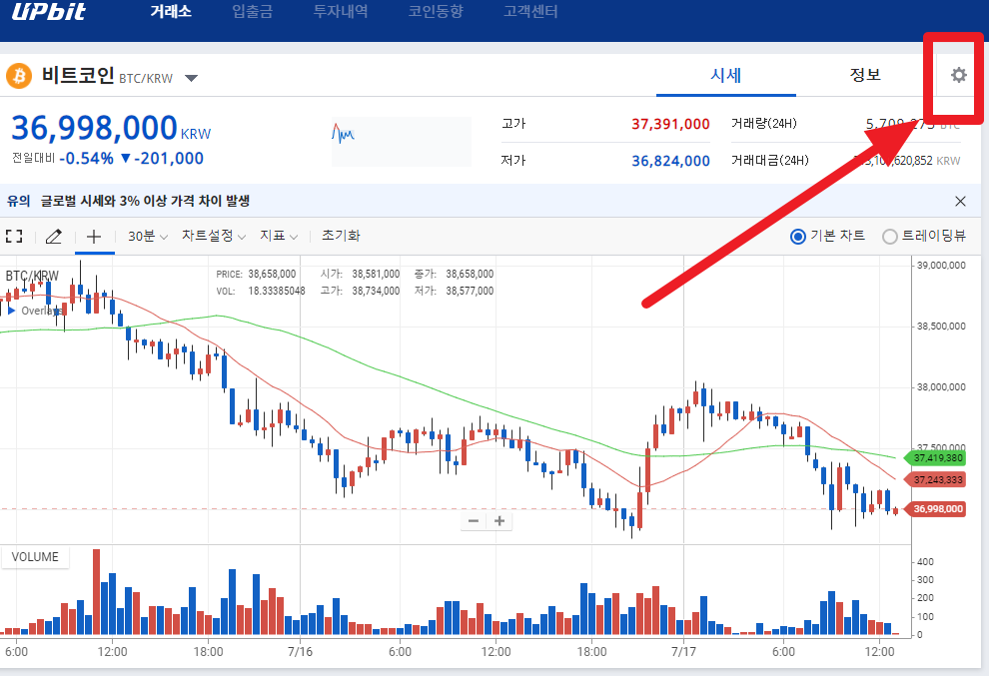Select the crosshair cursor tool
The height and width of the screenshot is (676, 989).
(94, 237)
